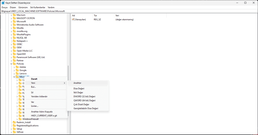Click Bul... in the context menu
Image resolution: width=258 pixels, height=135 pixels.
(46, 87)
